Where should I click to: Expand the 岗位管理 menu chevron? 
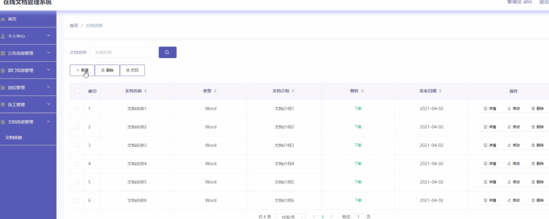(x=49, y=87)
